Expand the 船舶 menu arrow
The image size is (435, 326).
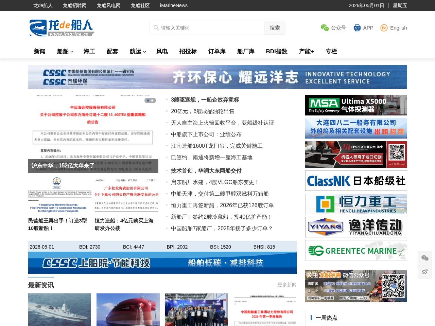(x=72, y=52)
